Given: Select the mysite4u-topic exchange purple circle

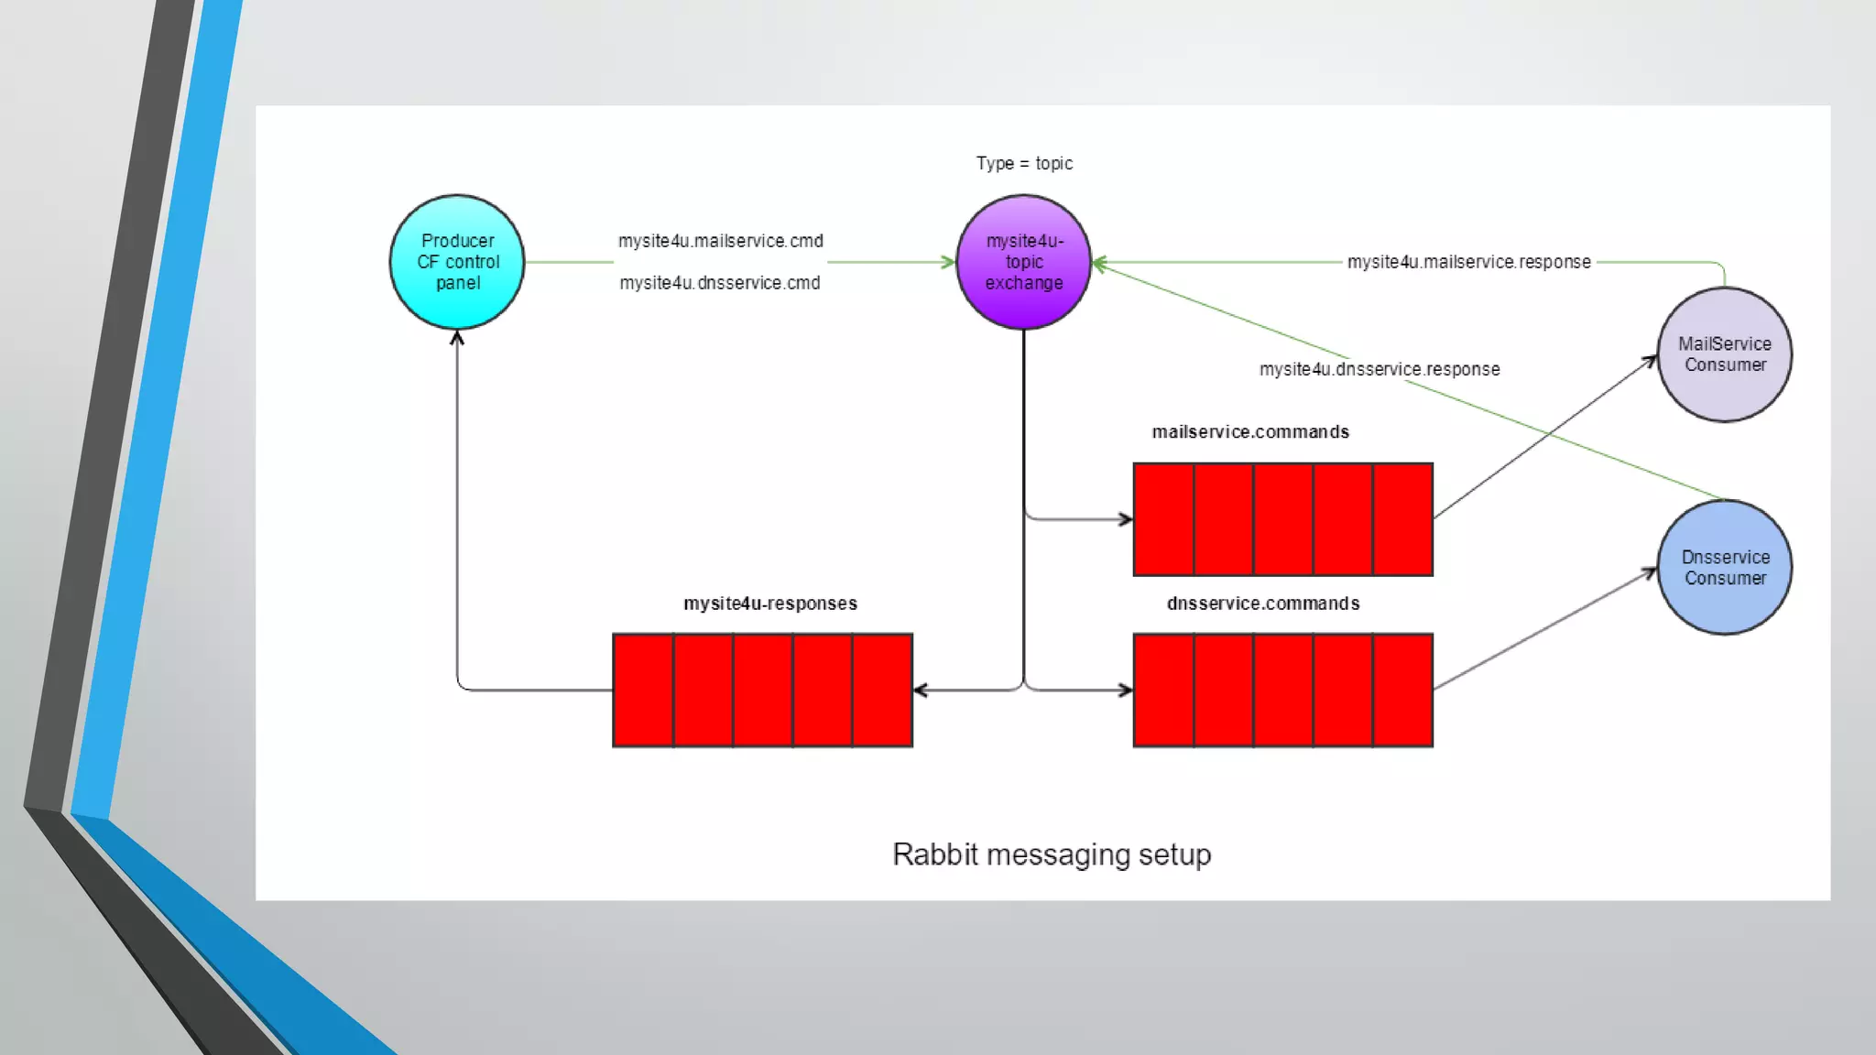Looking at the screenshot, I should [x=1023, y=262].
